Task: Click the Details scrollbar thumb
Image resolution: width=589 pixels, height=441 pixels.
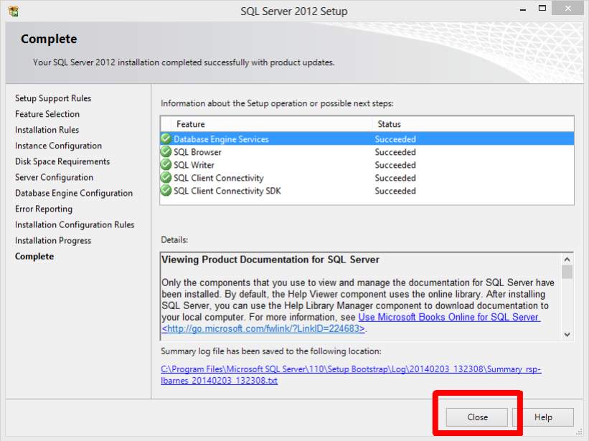Action: coord(567,272)
